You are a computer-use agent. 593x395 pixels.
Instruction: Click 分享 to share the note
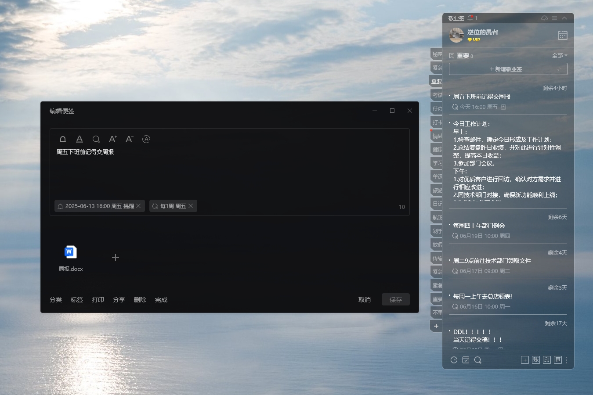click(x=119, y=300)
